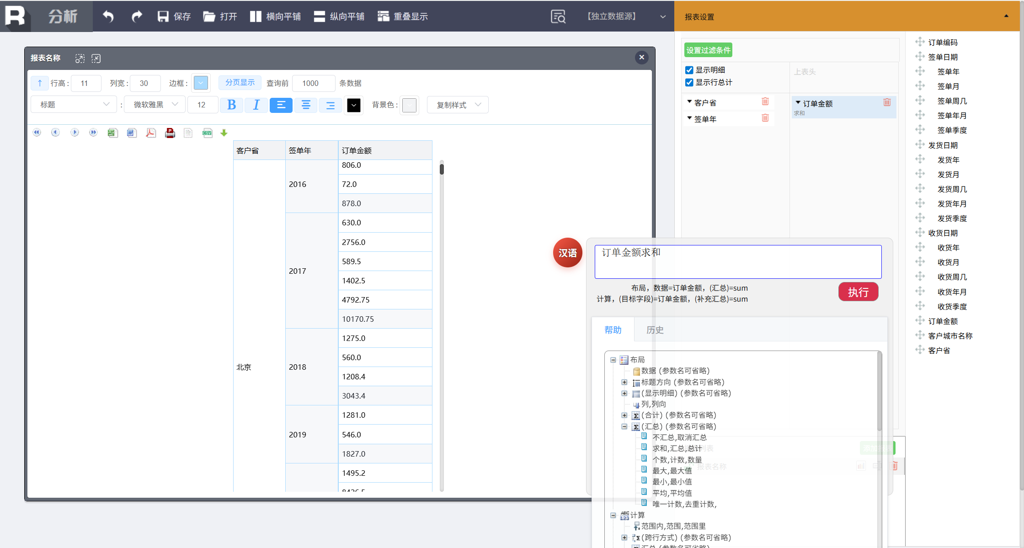Image resolution: width=1024 pixels, height=548 pixels.
Task: Export report as PDF
Action: coord(151,133)
